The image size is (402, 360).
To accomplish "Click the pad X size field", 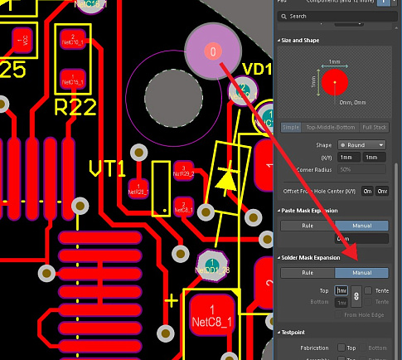I will 349,158.
